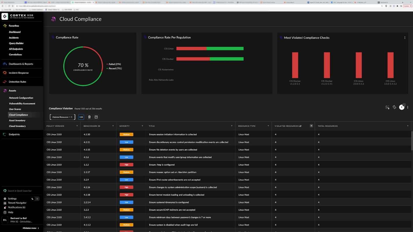The width and height of the screenshot is (413, 232).
Task: Open the active filter funnel with badge
Action: pyautogui.click(x=401, y=107)
